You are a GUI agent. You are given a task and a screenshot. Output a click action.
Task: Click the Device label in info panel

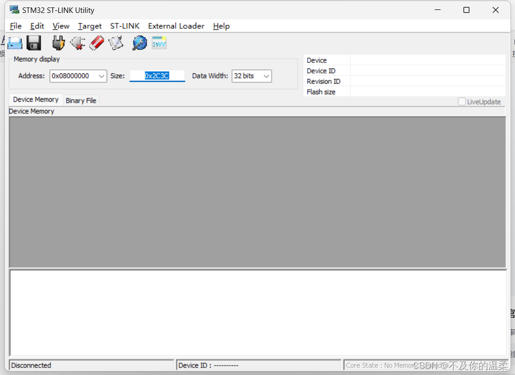coord(317,61)
